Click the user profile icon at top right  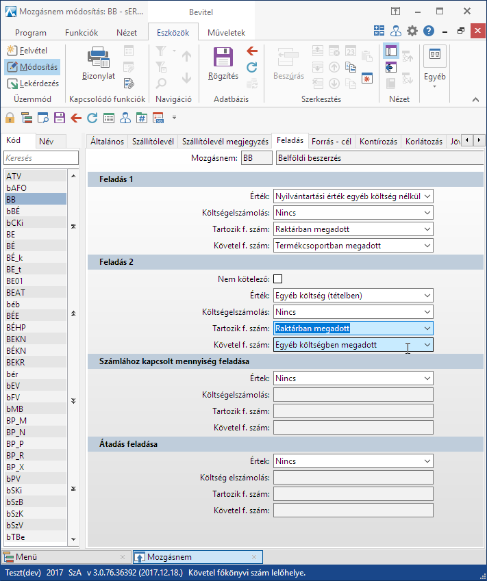point(396,31)
